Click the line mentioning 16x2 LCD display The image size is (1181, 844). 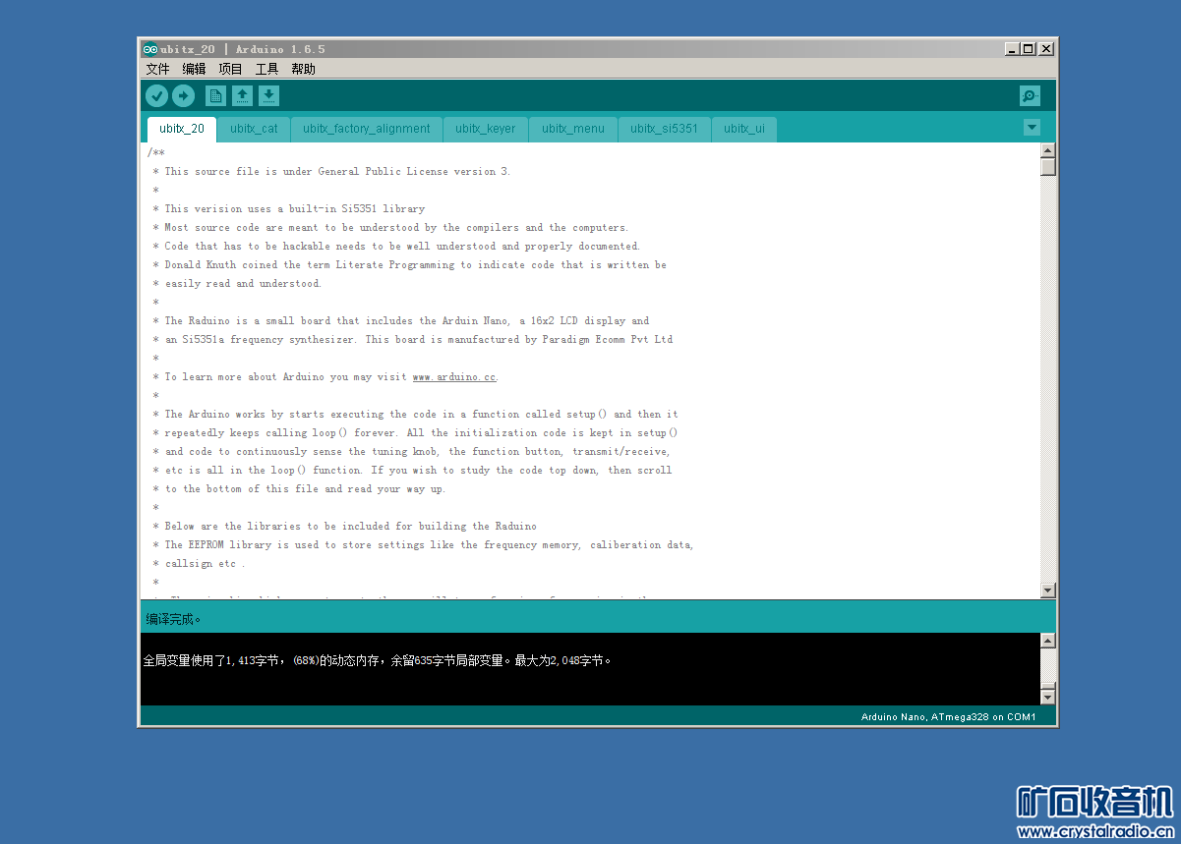tap(400, 320)
